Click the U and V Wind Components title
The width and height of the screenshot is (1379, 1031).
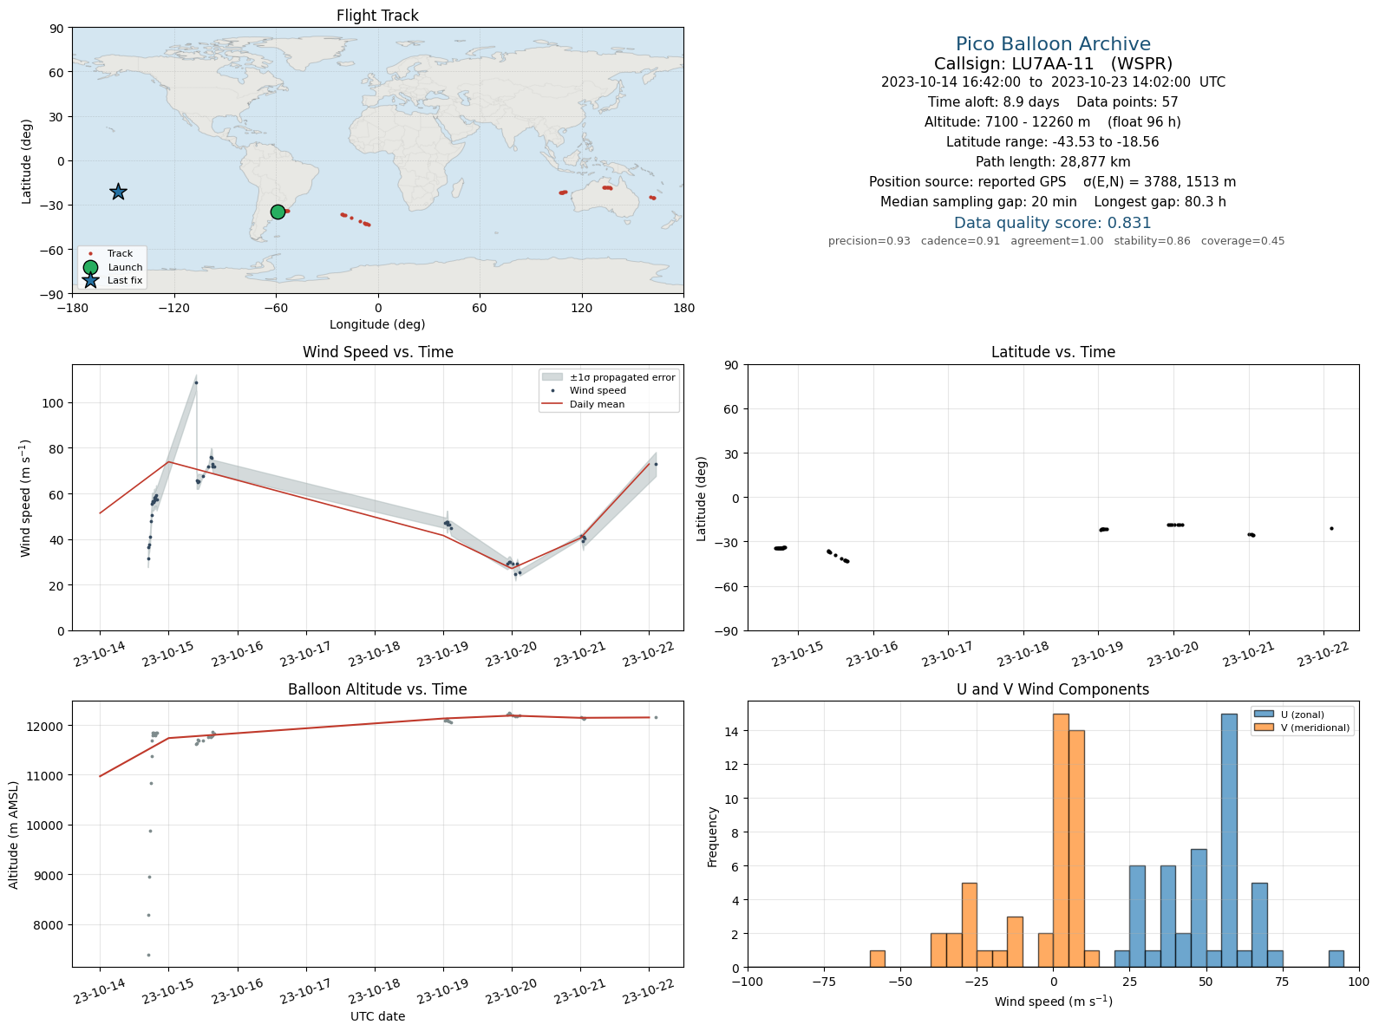(1053, 689)
